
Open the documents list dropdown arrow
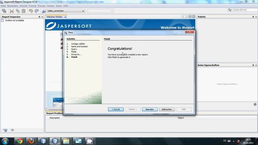pyautogui.click(x=190, y=17)
